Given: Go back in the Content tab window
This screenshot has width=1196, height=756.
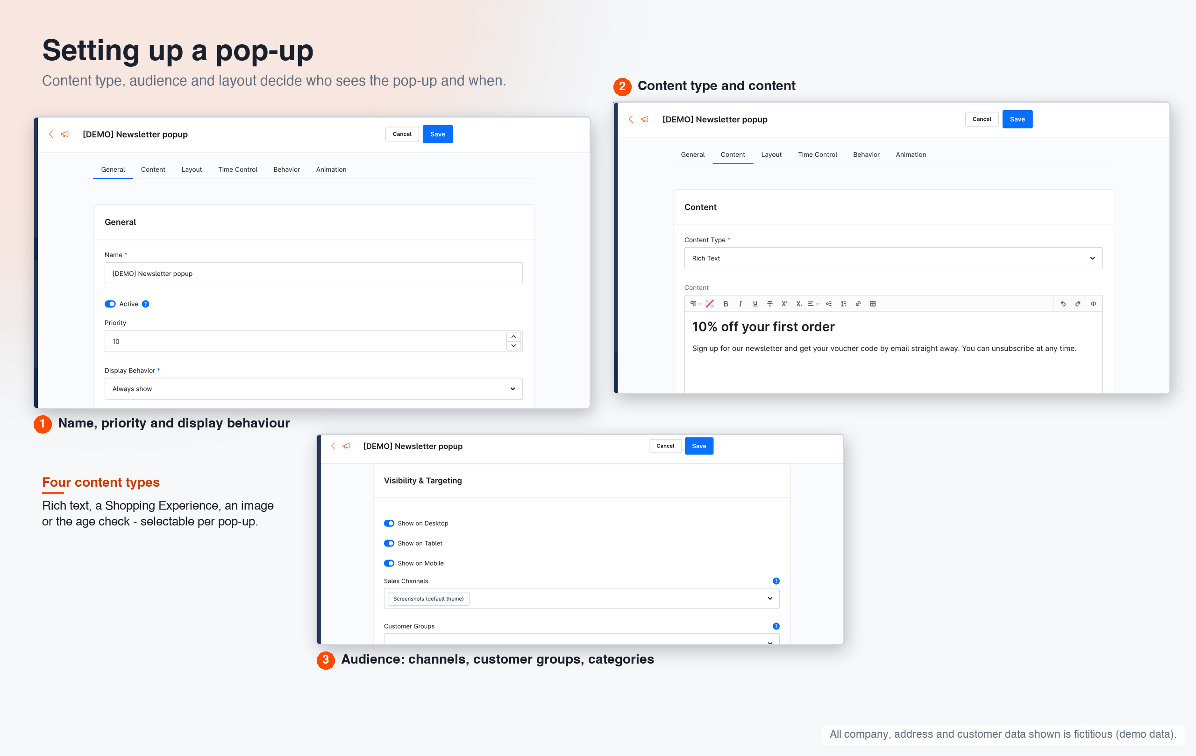Looking at the screenshot, I should (631, 119).
